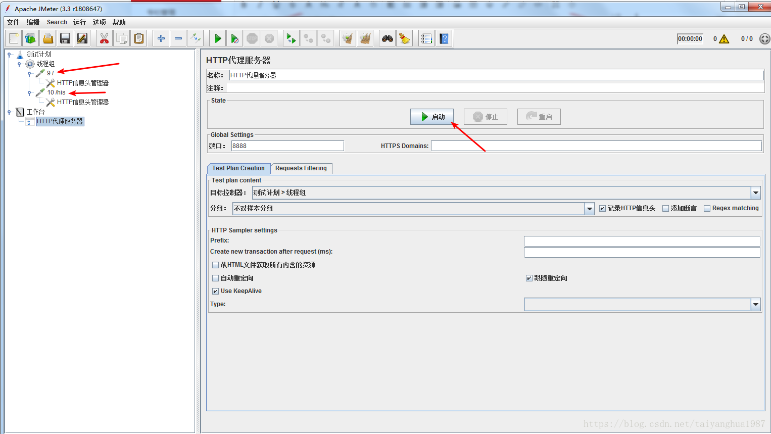Viewport: 771px width, 434px height.
Task: Collapse the 工作台 tree node
Action: [9, 112]
